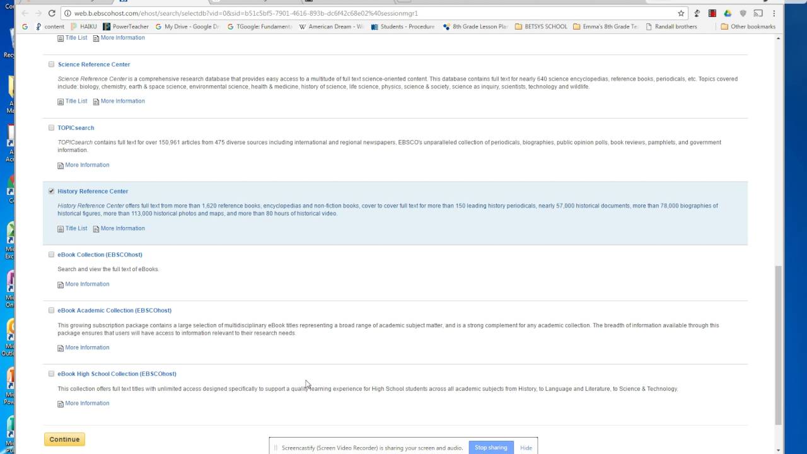807x454 pixels.
Task: Check the Science Reference Center checkbox
Action: click(52, 64)
